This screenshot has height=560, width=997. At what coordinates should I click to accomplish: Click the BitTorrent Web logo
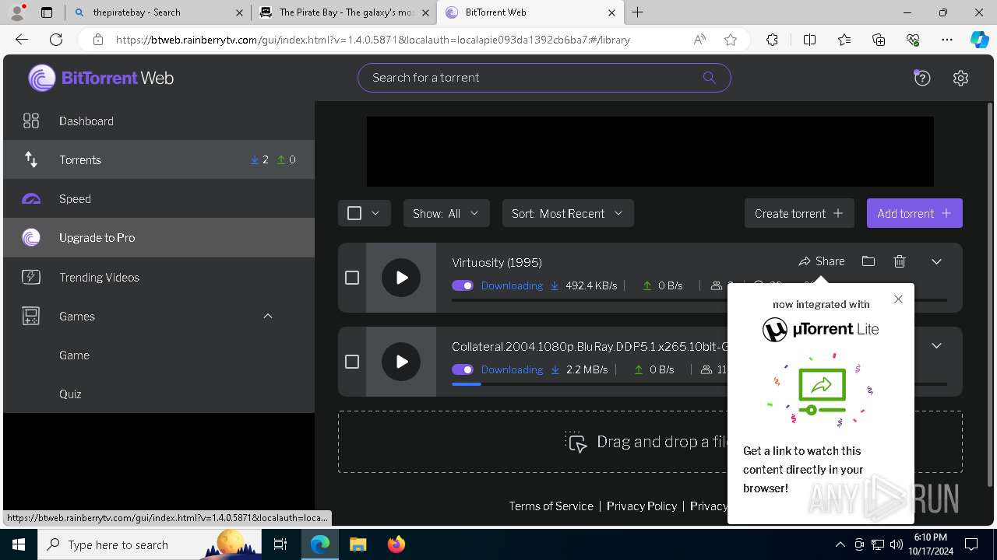pos(101,78)
